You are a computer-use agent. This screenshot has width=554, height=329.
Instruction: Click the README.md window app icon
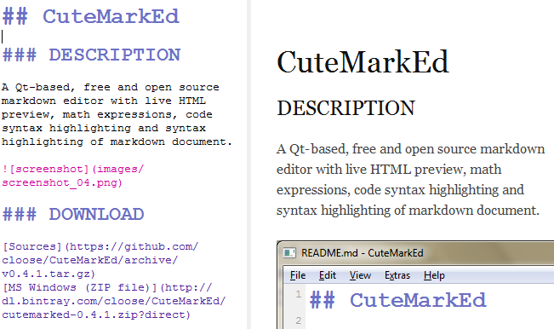tap(289, 252)
